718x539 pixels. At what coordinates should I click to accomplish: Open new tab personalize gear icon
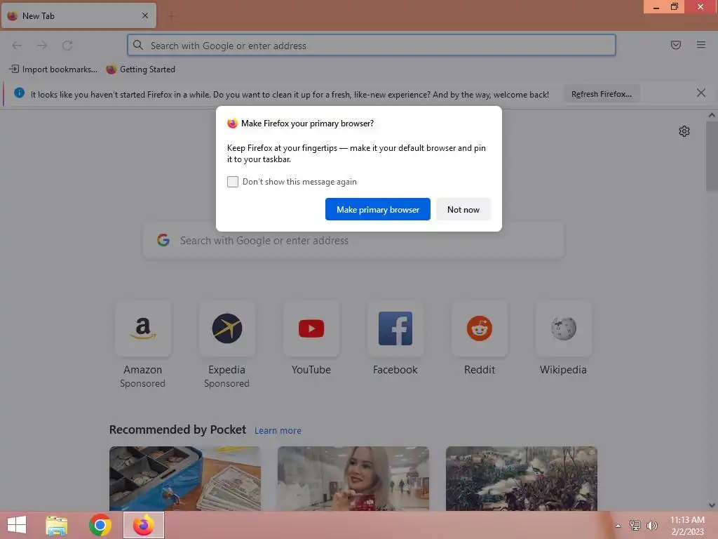click(684, 131)
